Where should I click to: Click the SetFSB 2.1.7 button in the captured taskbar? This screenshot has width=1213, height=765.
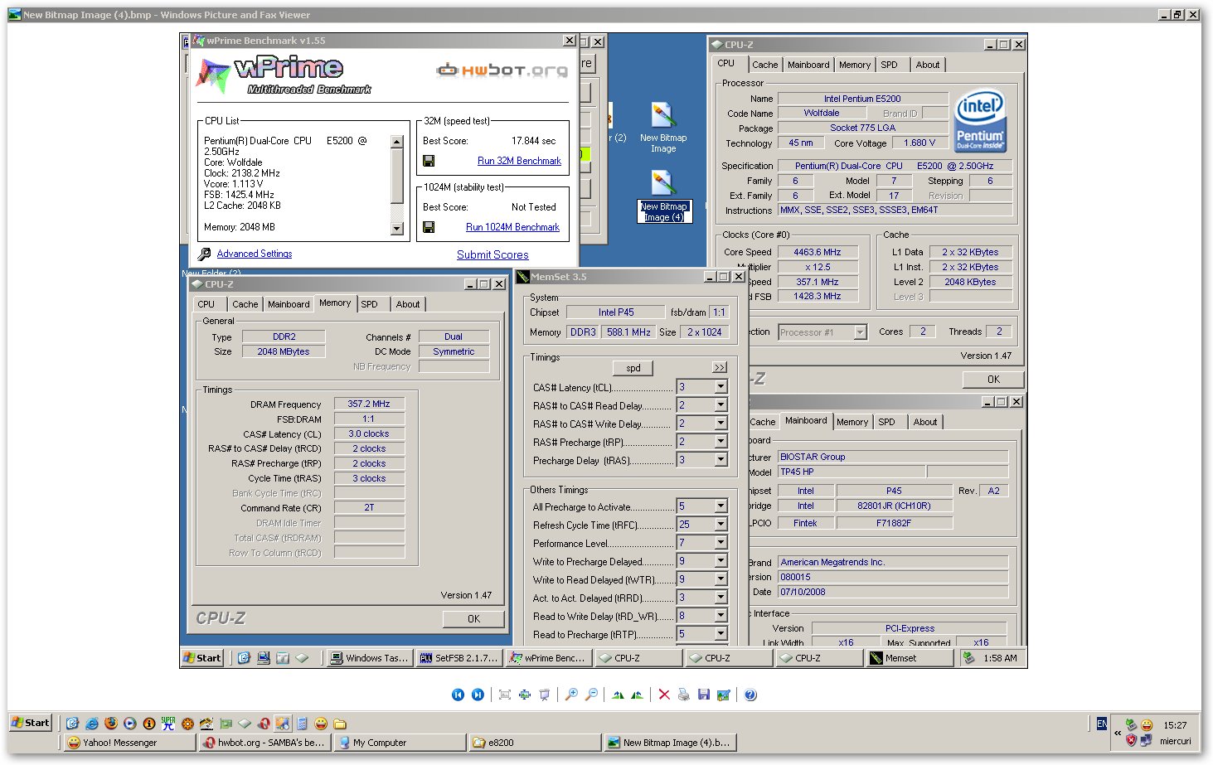pyautogui.click(x=459, y=658)
